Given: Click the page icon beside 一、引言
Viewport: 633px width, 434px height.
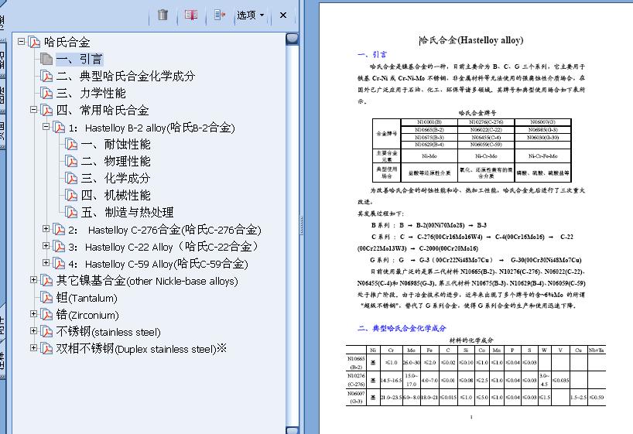Looking at the screenshot, I should click(46, 59).
